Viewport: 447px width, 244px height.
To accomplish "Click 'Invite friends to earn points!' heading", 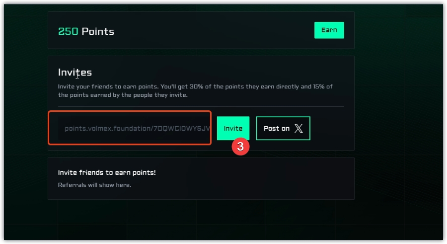I will 107,172.
